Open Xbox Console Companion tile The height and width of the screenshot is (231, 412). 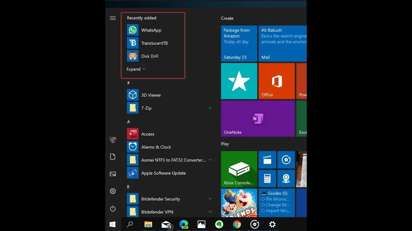[239, 169]
